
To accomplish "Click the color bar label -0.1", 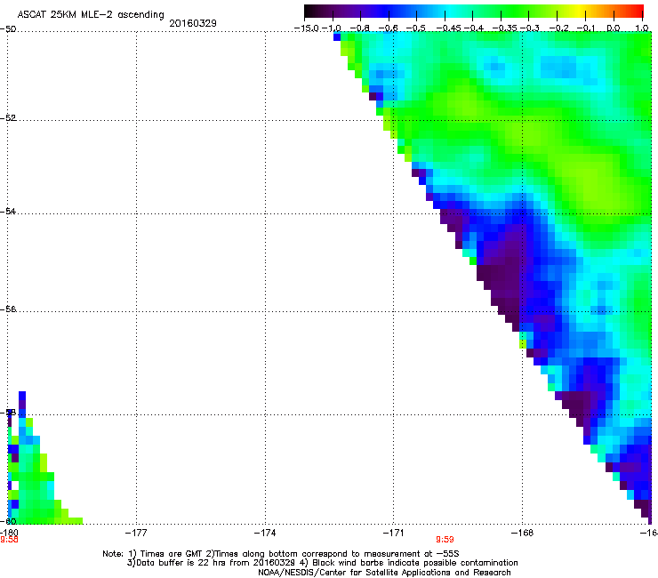I will coord(586,28).
